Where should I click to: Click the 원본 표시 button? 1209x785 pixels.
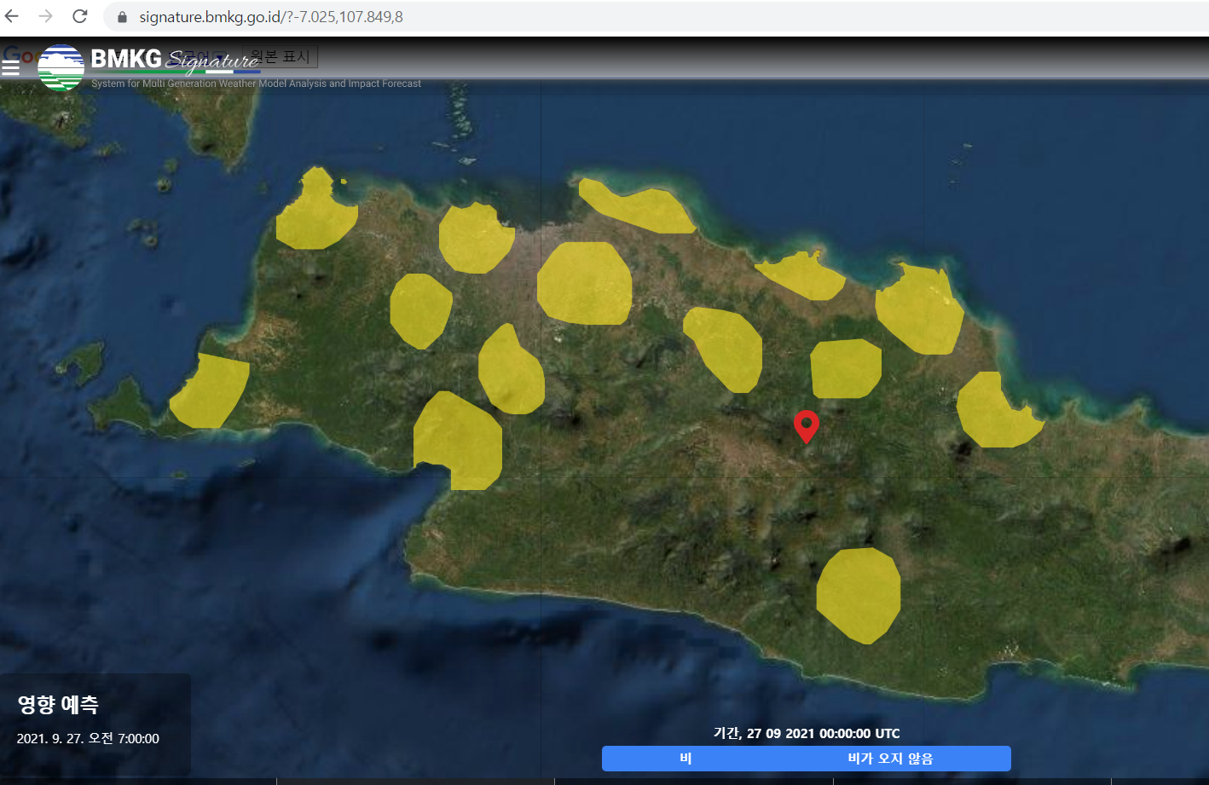click(x=281, y=57)
